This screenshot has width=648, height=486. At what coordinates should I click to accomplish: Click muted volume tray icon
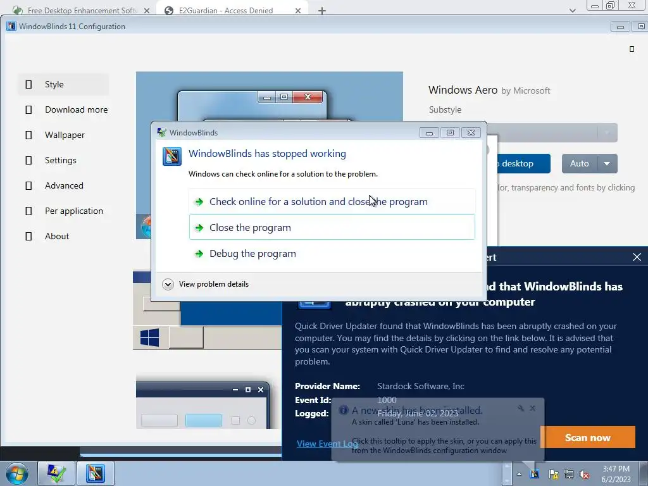point(584,475)
